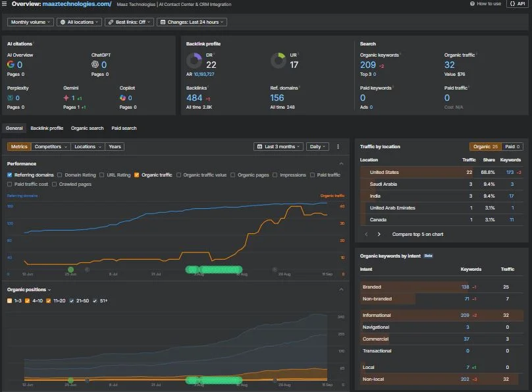Open Non-local keywords count 202
The width and height of the screenshot is (532, 392).
tap(465, 379)
